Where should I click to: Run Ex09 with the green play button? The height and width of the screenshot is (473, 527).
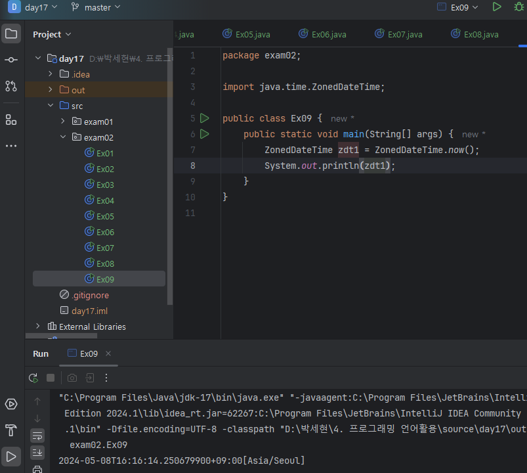[497, 7]
